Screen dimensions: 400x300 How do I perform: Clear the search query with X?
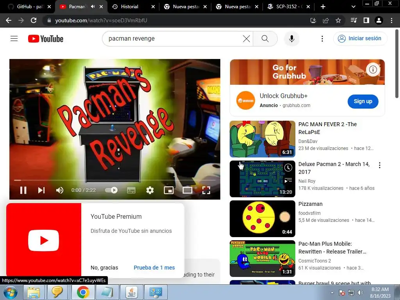click(x=246, y=39)
